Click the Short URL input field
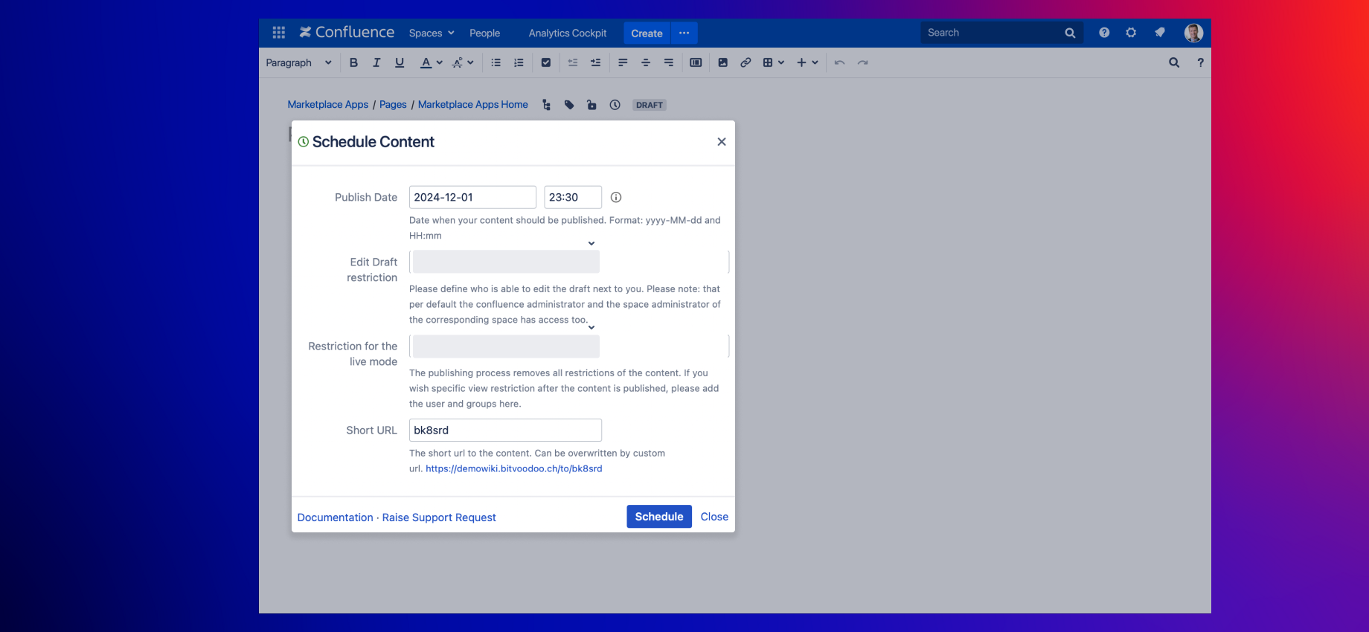1369x632 pixels. point(505,430)
